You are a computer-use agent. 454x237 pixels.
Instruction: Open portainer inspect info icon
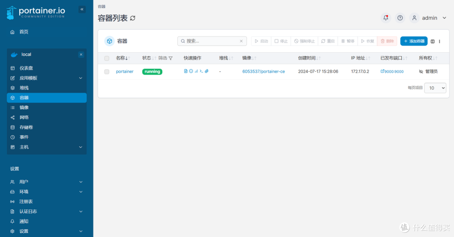click(x=191, y=71)
